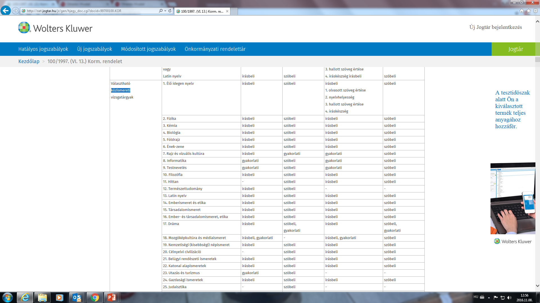The height and width of the screenshot is (303, 540).
Task: Go to Kezdőlap breadcrumb link
Action: pyautogui.click(x=29, y=61)
